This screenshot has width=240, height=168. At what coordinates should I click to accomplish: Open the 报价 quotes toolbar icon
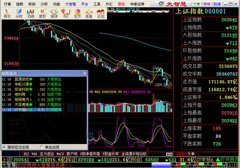click(7, 14)
